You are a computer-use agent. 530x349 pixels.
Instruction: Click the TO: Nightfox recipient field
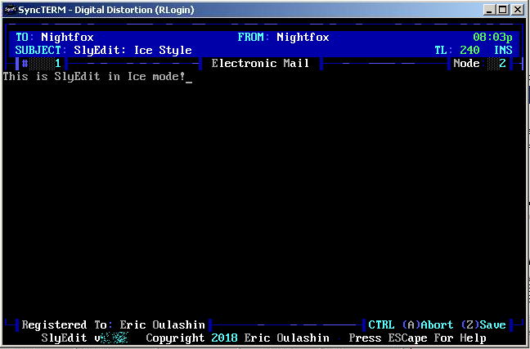coord(55,37)
